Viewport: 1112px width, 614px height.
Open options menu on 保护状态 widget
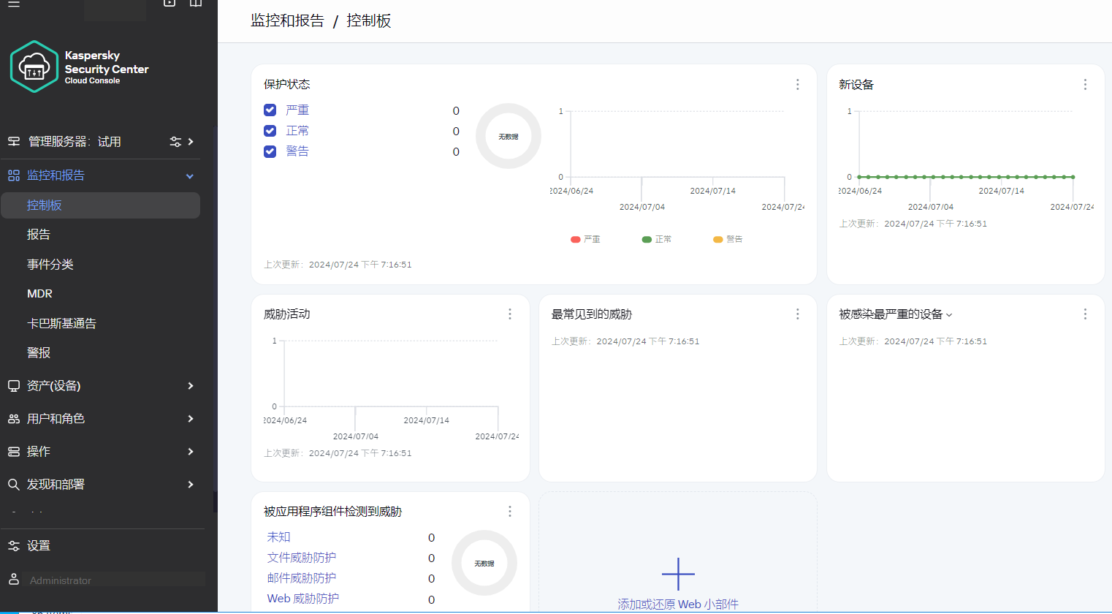tap(797, 84)
